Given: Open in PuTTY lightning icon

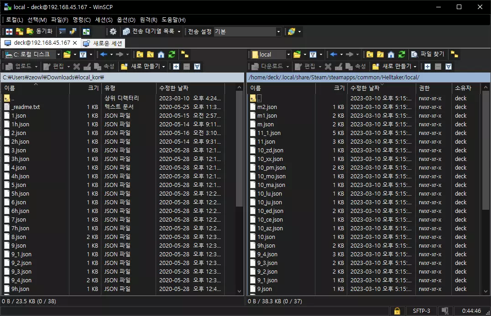Looking at the screenshot, I should (x=73, y=31).
